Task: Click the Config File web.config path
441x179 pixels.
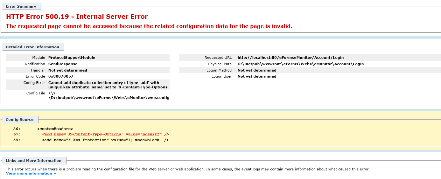Action: point(109,98)
